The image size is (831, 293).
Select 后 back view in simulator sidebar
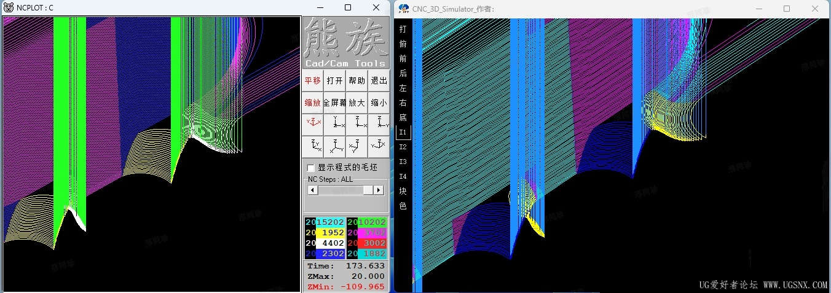coord(403,73)
